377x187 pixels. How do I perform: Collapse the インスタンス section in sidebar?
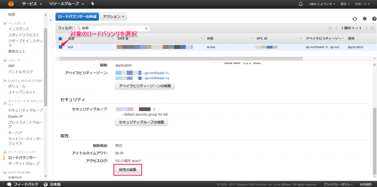[x=5, y=23]
